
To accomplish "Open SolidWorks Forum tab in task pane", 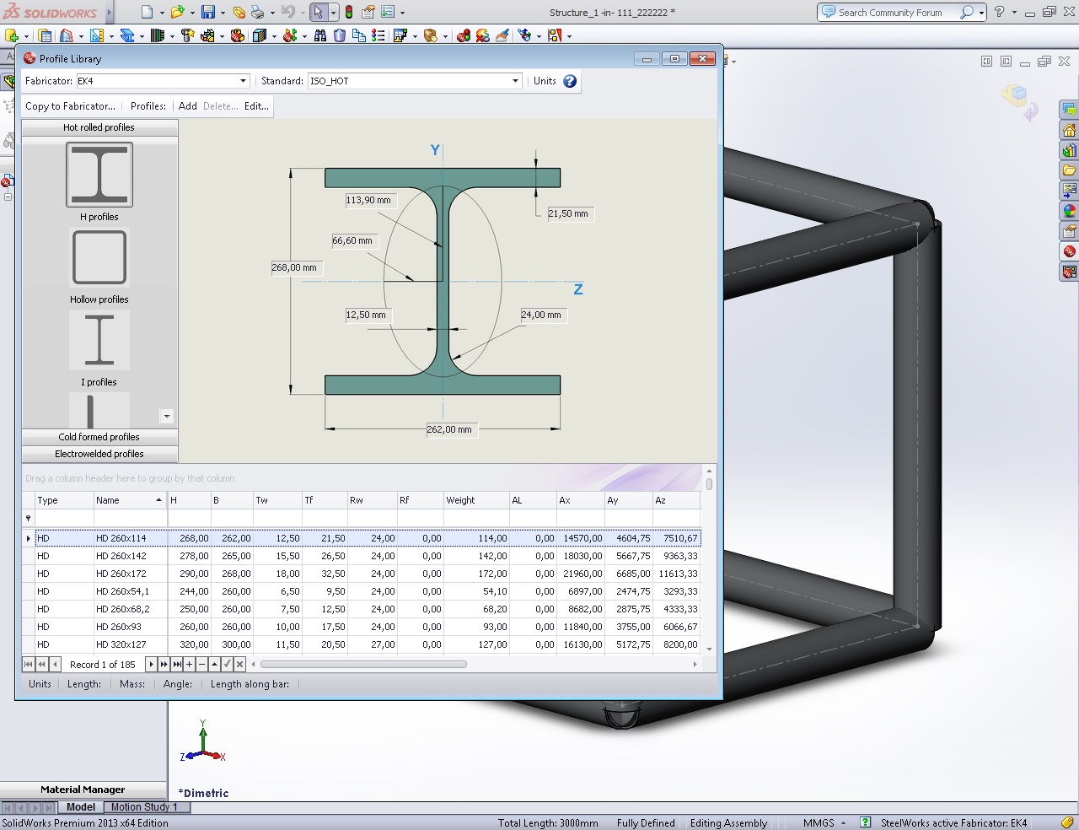I will 1069,110.
